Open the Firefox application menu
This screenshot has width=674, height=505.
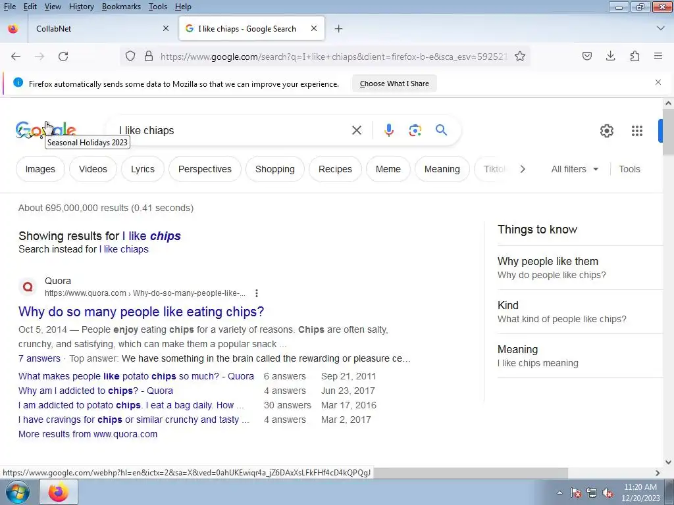click(x=658, y=57)
